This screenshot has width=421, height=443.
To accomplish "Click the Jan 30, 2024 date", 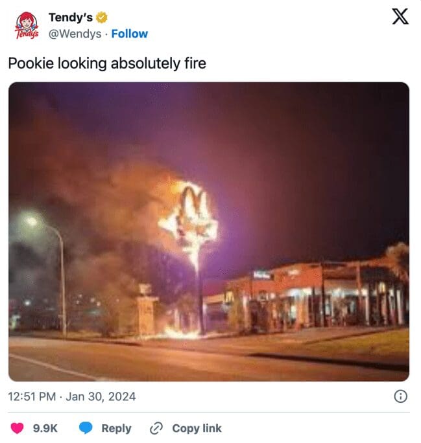I will pyautogui.click(x=101, y=396).
